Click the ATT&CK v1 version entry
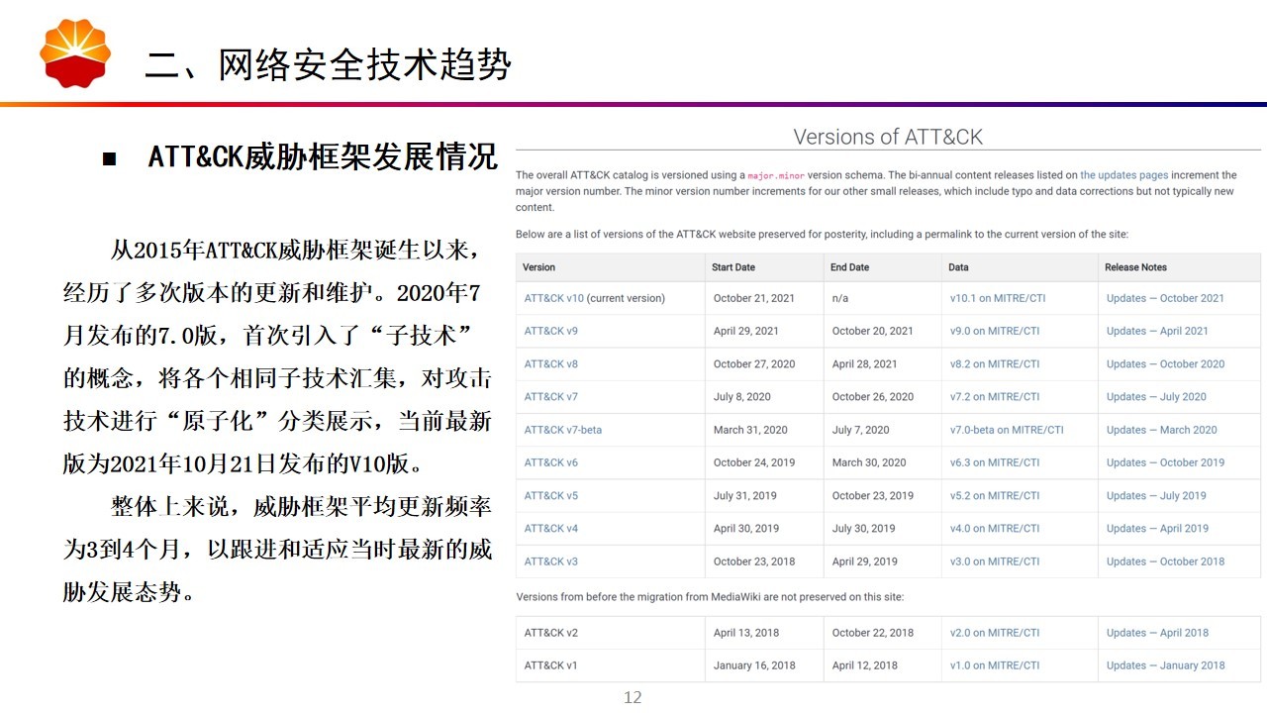 [551, 665]
